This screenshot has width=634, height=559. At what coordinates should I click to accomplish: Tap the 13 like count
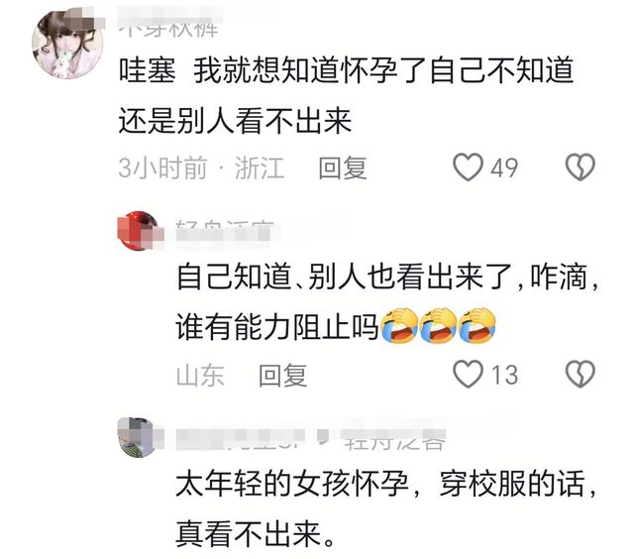[x=504, y=375]
